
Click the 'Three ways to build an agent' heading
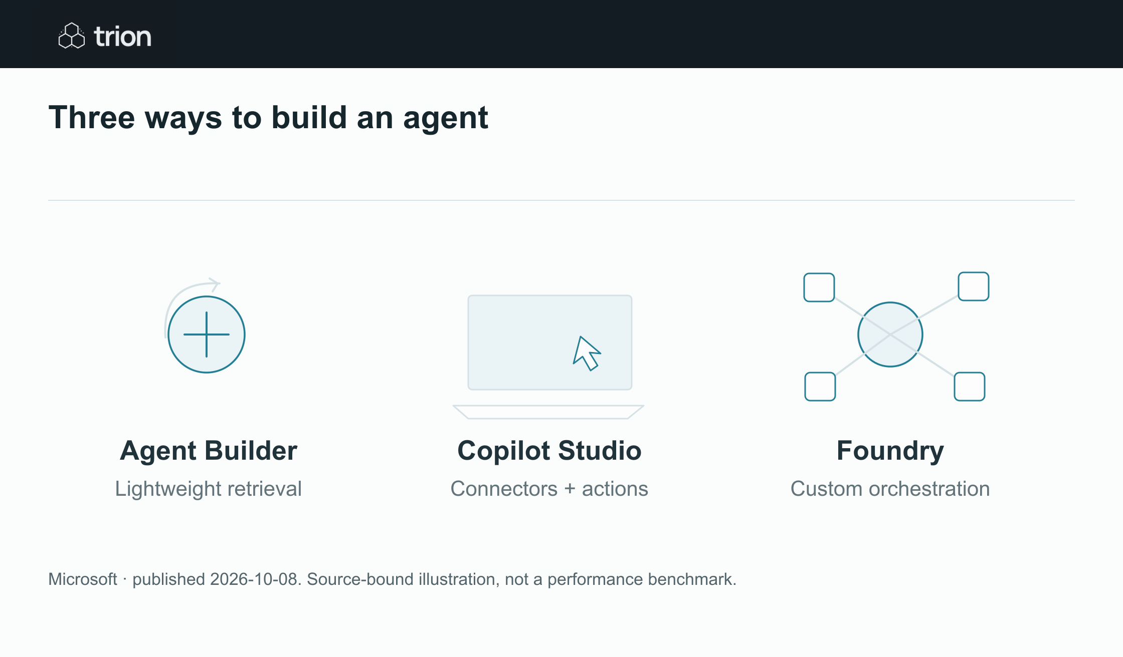click(268, 118)
